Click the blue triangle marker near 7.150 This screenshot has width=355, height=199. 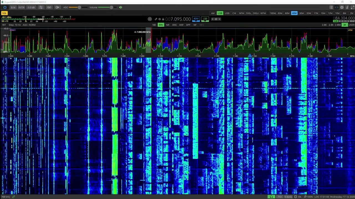250,56
